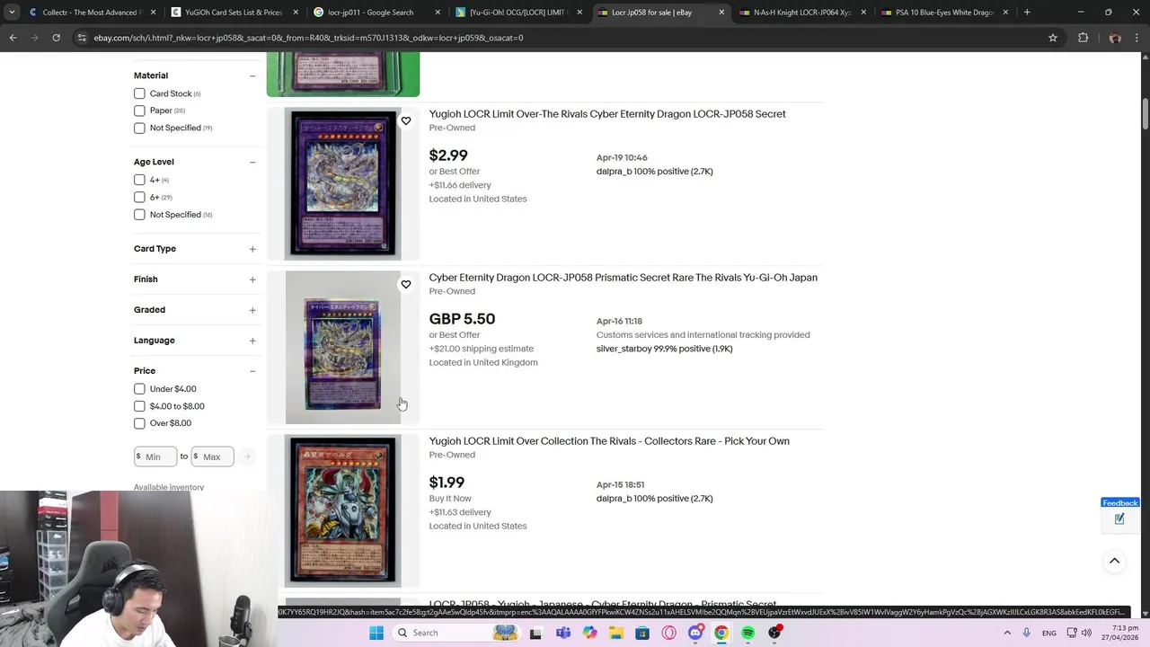Filter price $4.00 to $8.00

point(139,406)
